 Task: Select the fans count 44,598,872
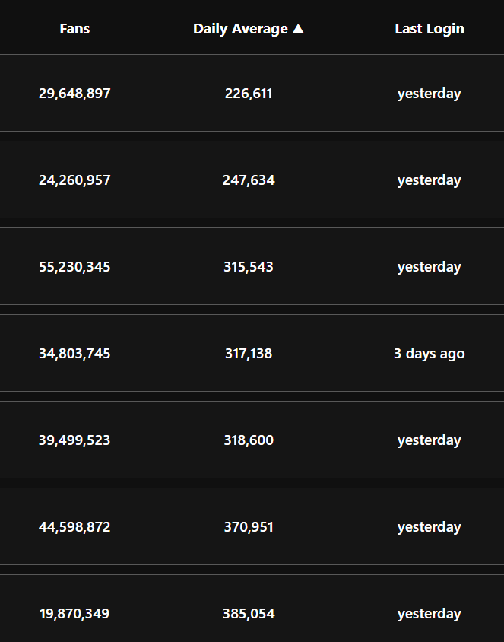coord(74,527)
